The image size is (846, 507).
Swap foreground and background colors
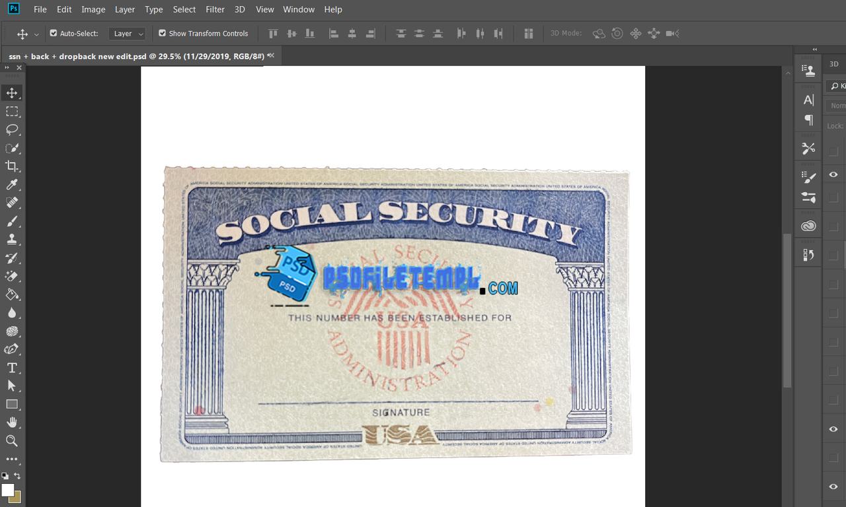[17, 475]
